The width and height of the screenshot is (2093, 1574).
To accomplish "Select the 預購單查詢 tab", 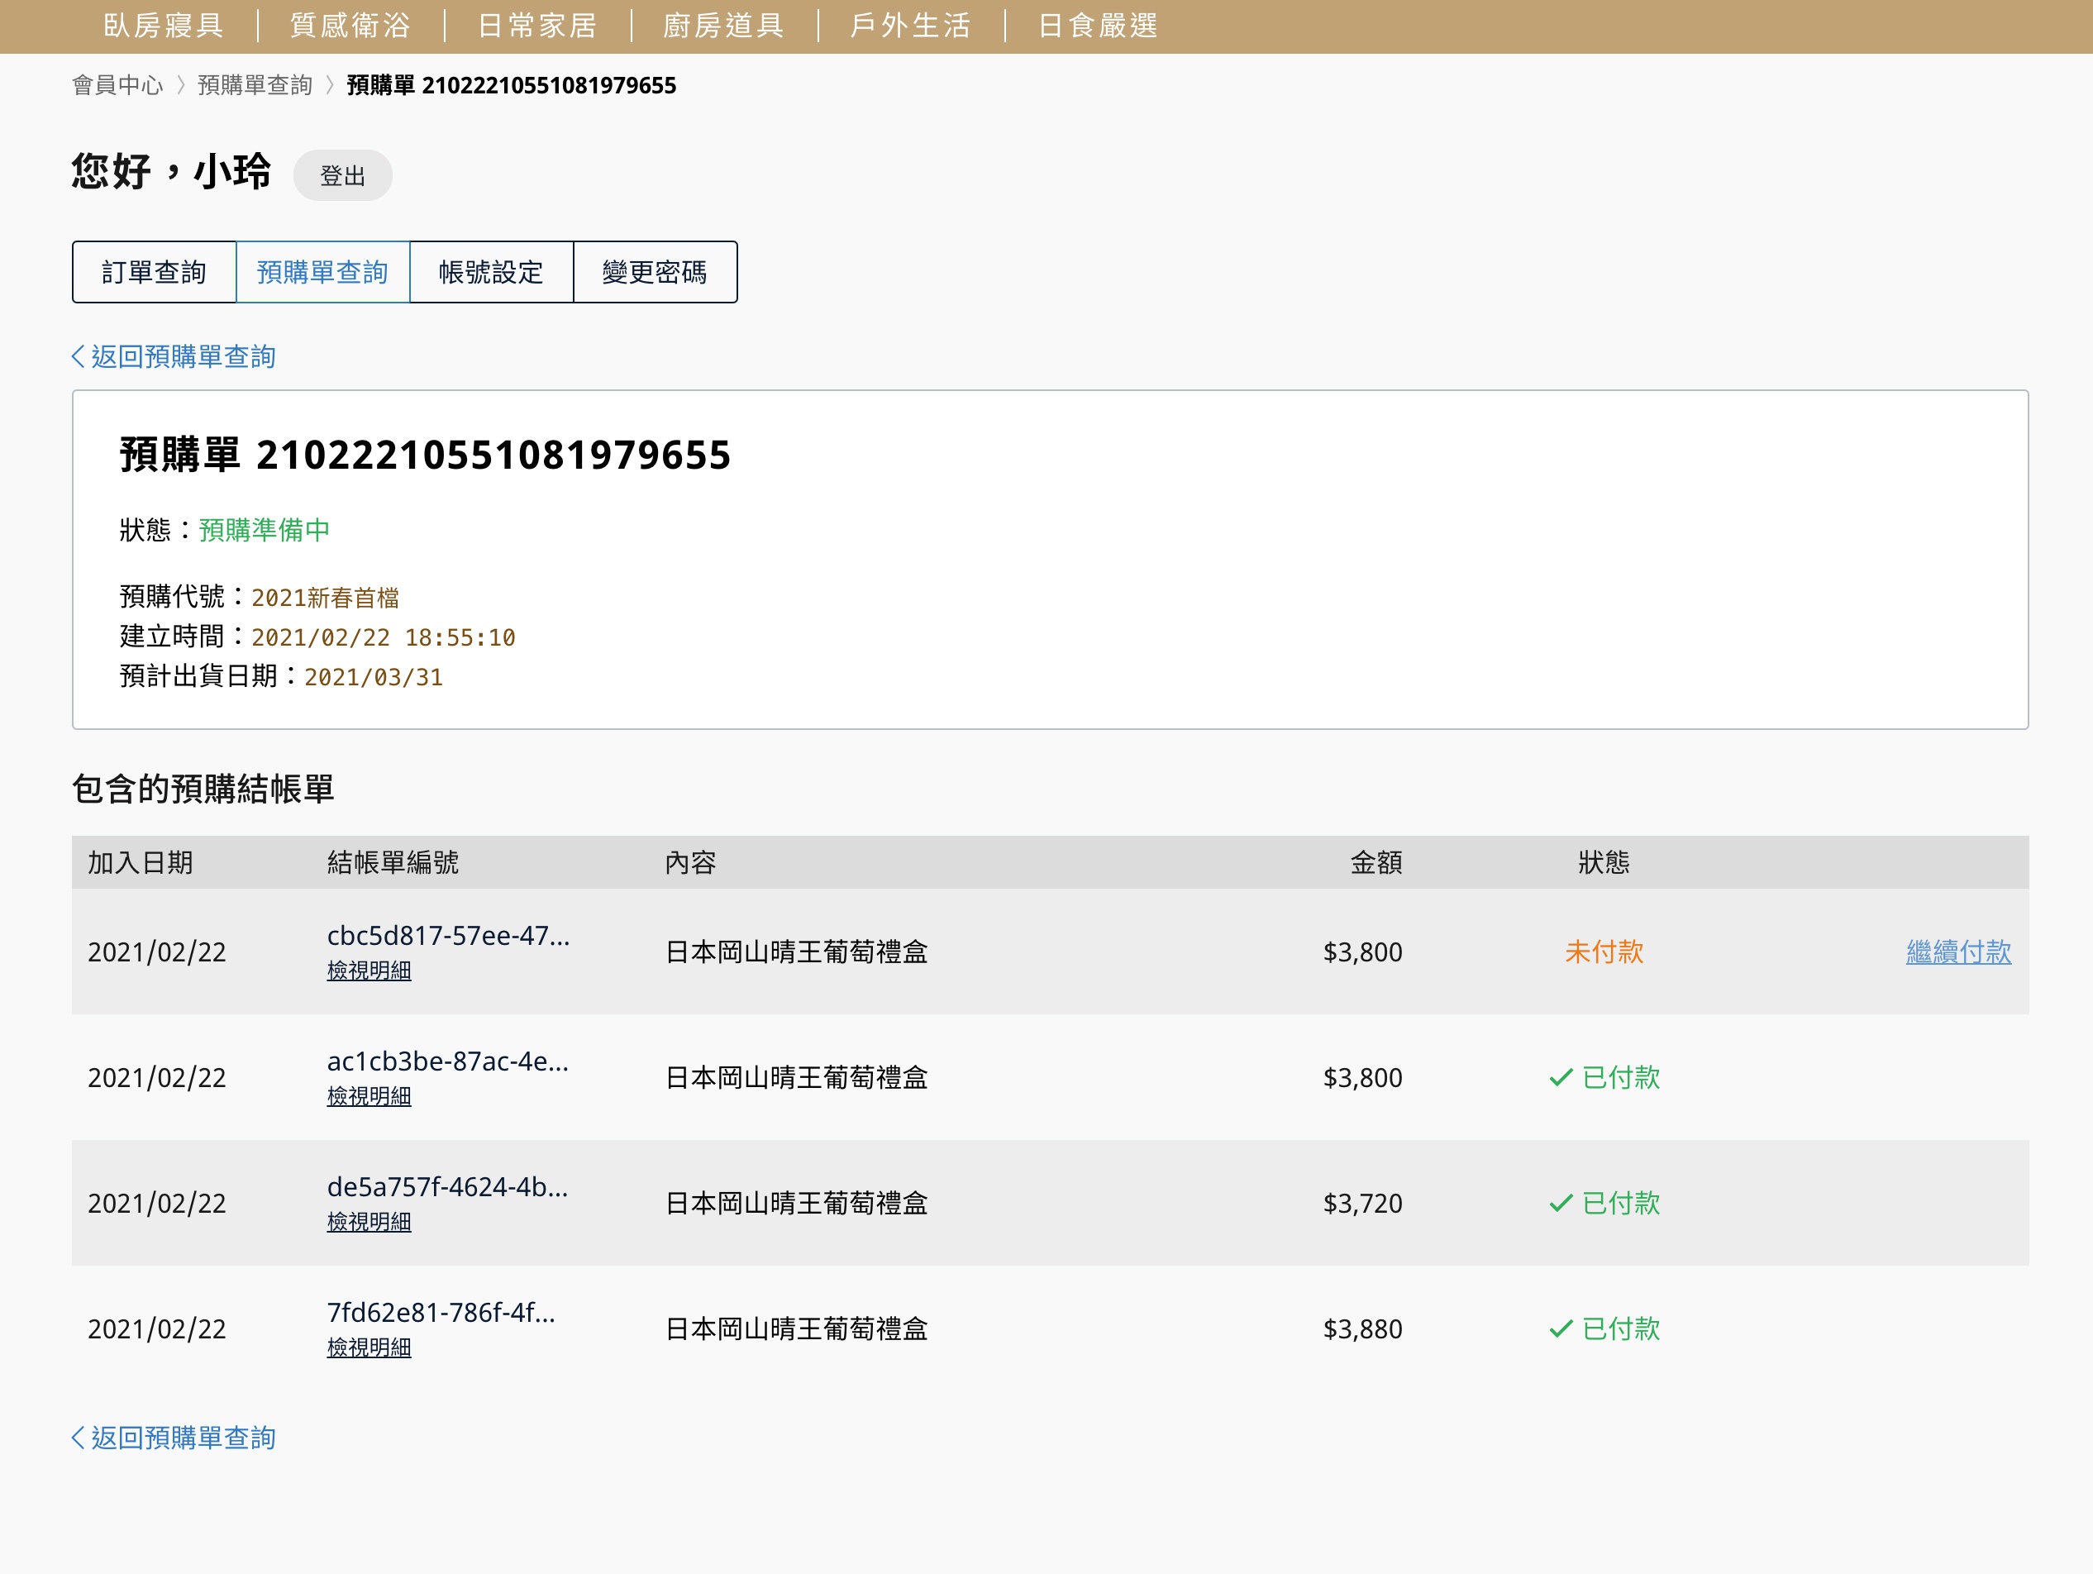I will tap(322, 273).
